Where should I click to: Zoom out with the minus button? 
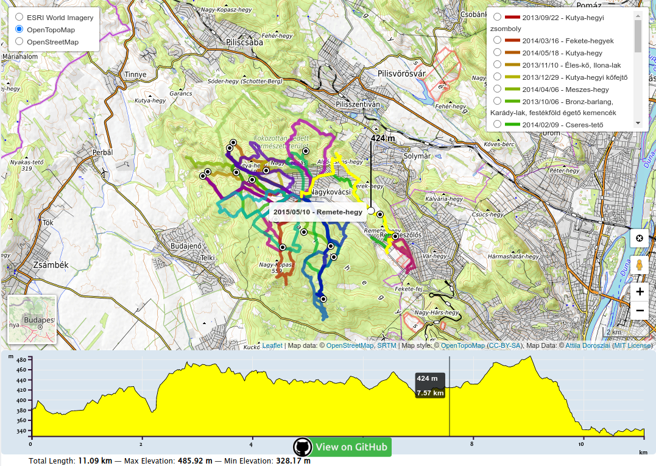point(640,311)
